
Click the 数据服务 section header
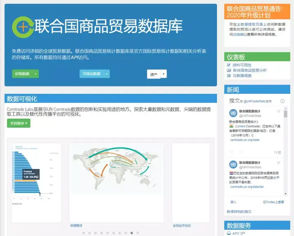[x=257, y=225]
